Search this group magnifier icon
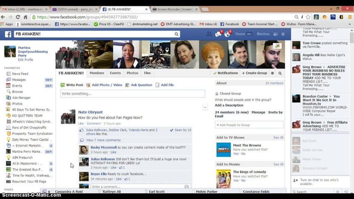Viewport: 354px width, 199px height. [x=280, y=73]
